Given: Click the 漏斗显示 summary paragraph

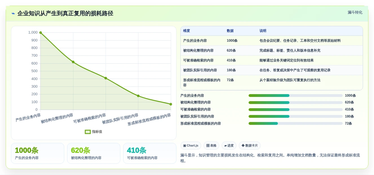Looking at the screenshot, I should pyautogui.click(x=271, y=158).
